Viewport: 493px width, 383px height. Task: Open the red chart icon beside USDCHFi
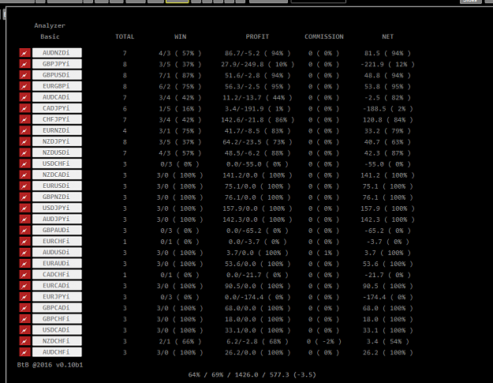tap(24, 163)
